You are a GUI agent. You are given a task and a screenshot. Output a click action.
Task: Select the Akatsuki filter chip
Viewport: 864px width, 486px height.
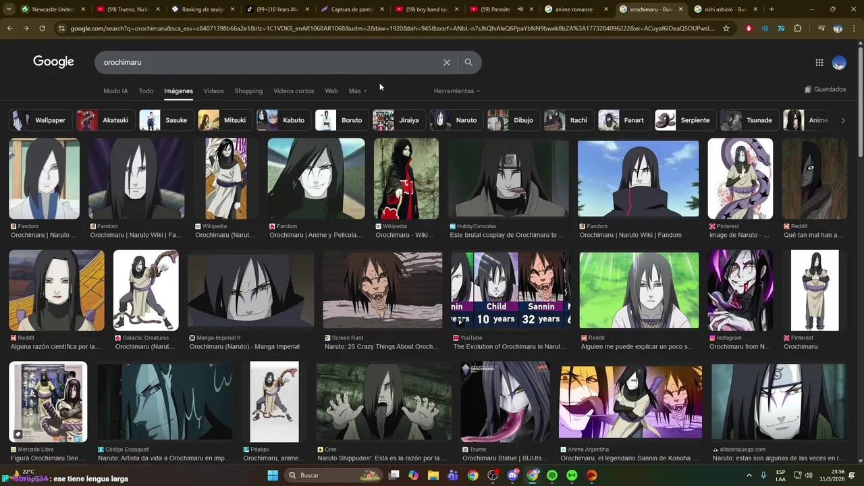[105, 120]
